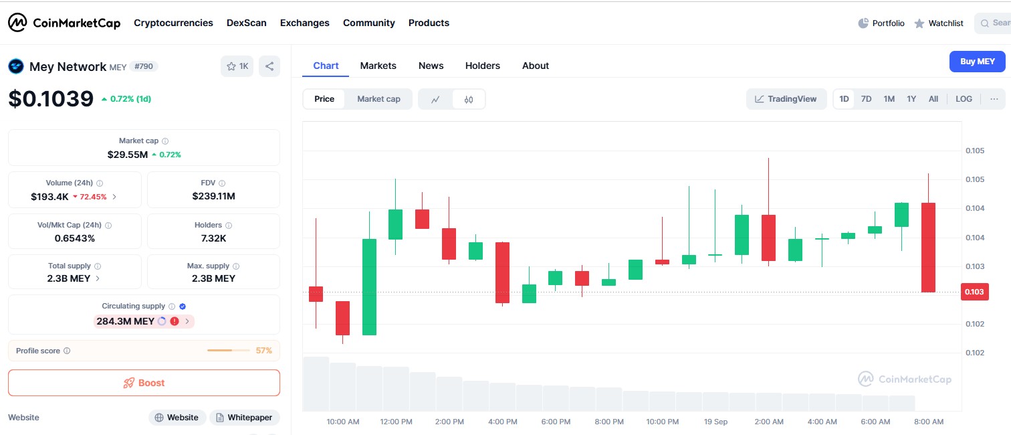Open the Holders tab
1011x435 pixels.
coord(483,66)
